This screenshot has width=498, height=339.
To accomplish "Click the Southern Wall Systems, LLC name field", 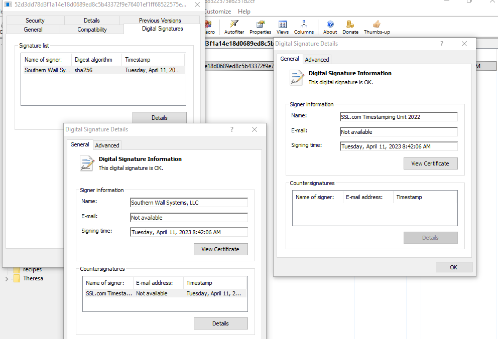I will pos(189,203).
